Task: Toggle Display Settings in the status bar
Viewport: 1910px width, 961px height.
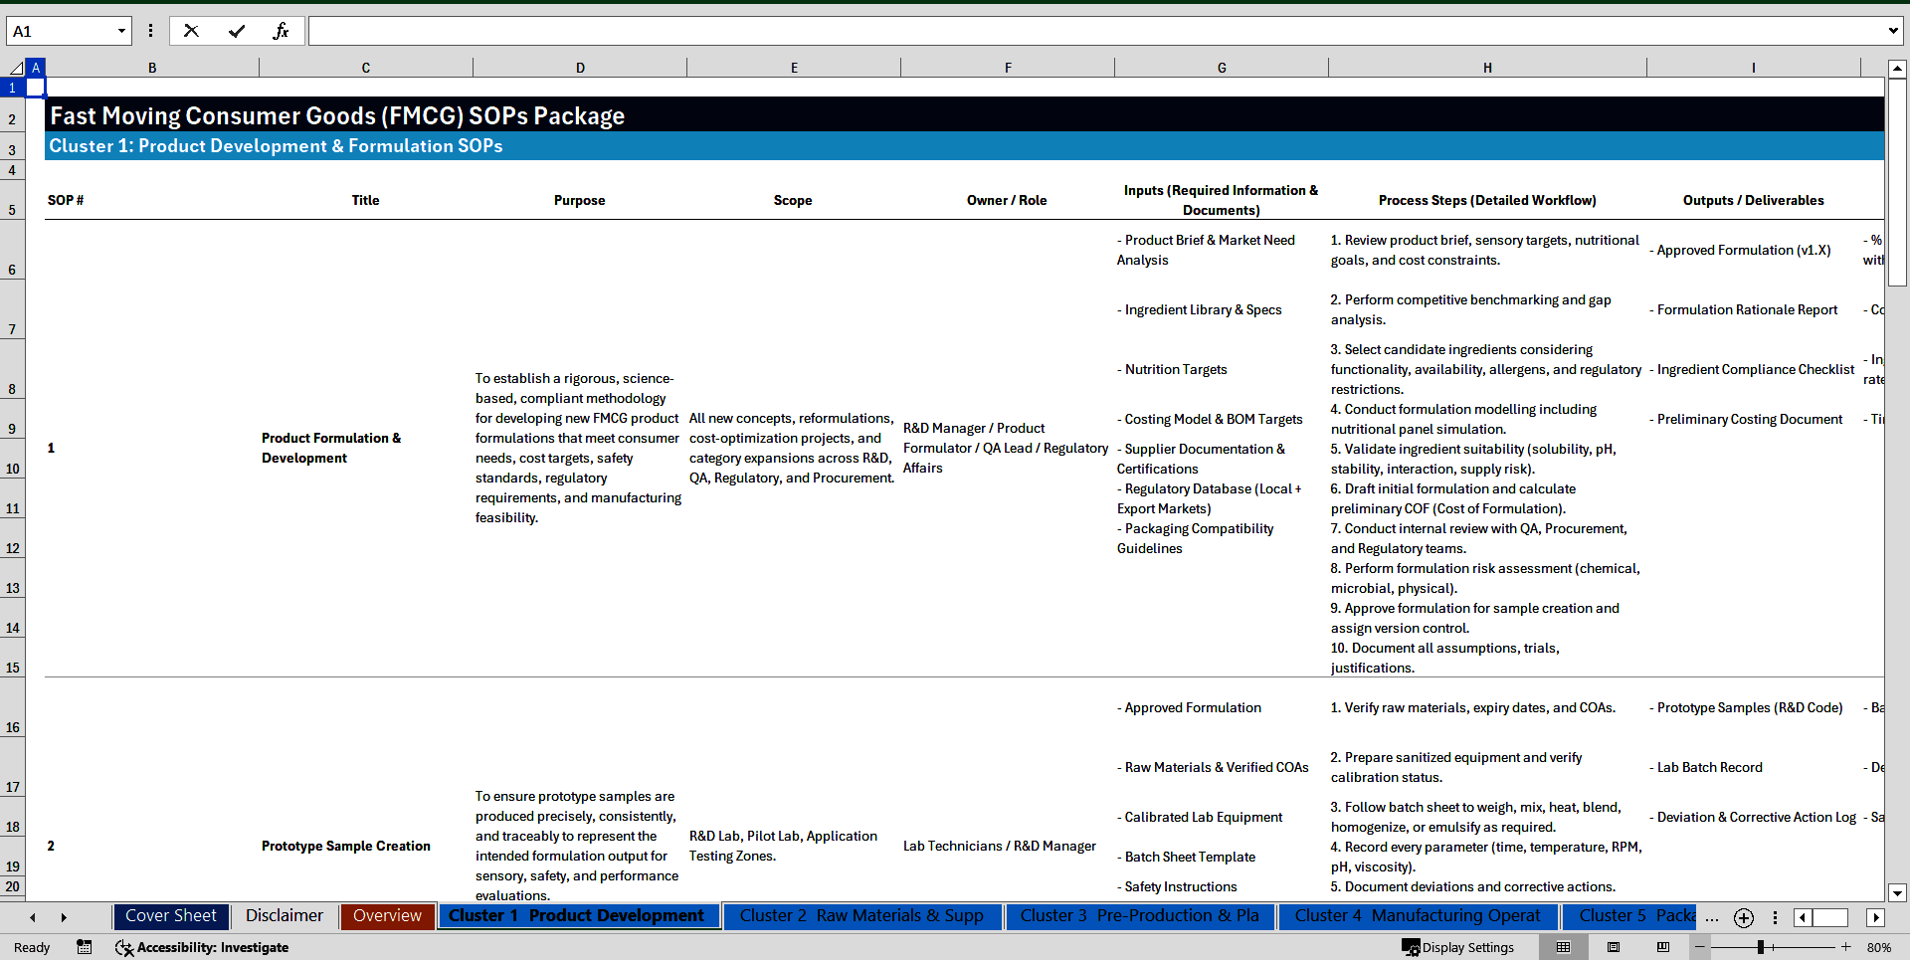Action: [1458, 947]
